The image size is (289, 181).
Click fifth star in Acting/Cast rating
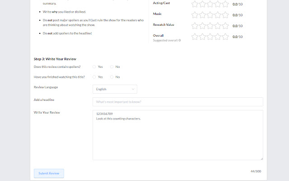pyautogui.click(x=225, y=4)
